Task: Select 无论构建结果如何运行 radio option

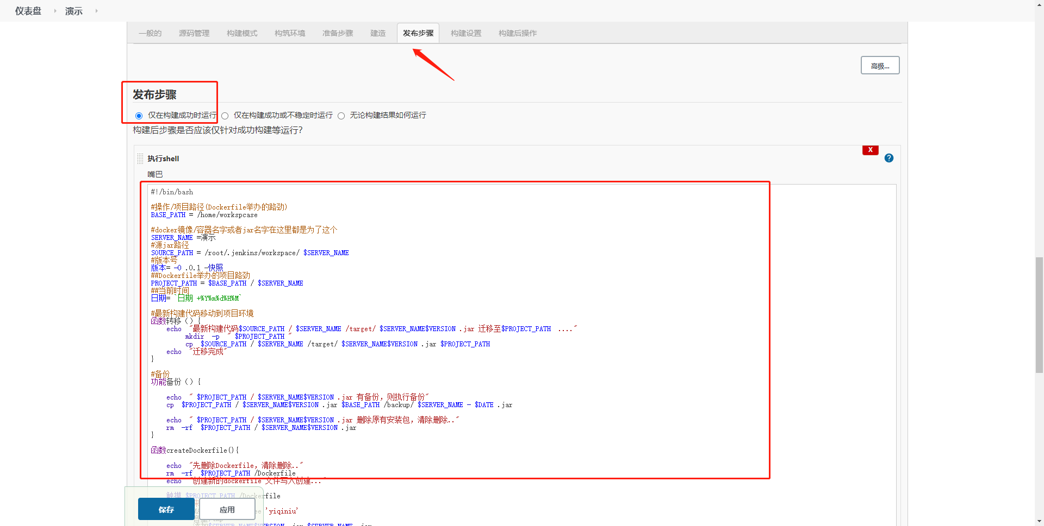Action: 341,116
